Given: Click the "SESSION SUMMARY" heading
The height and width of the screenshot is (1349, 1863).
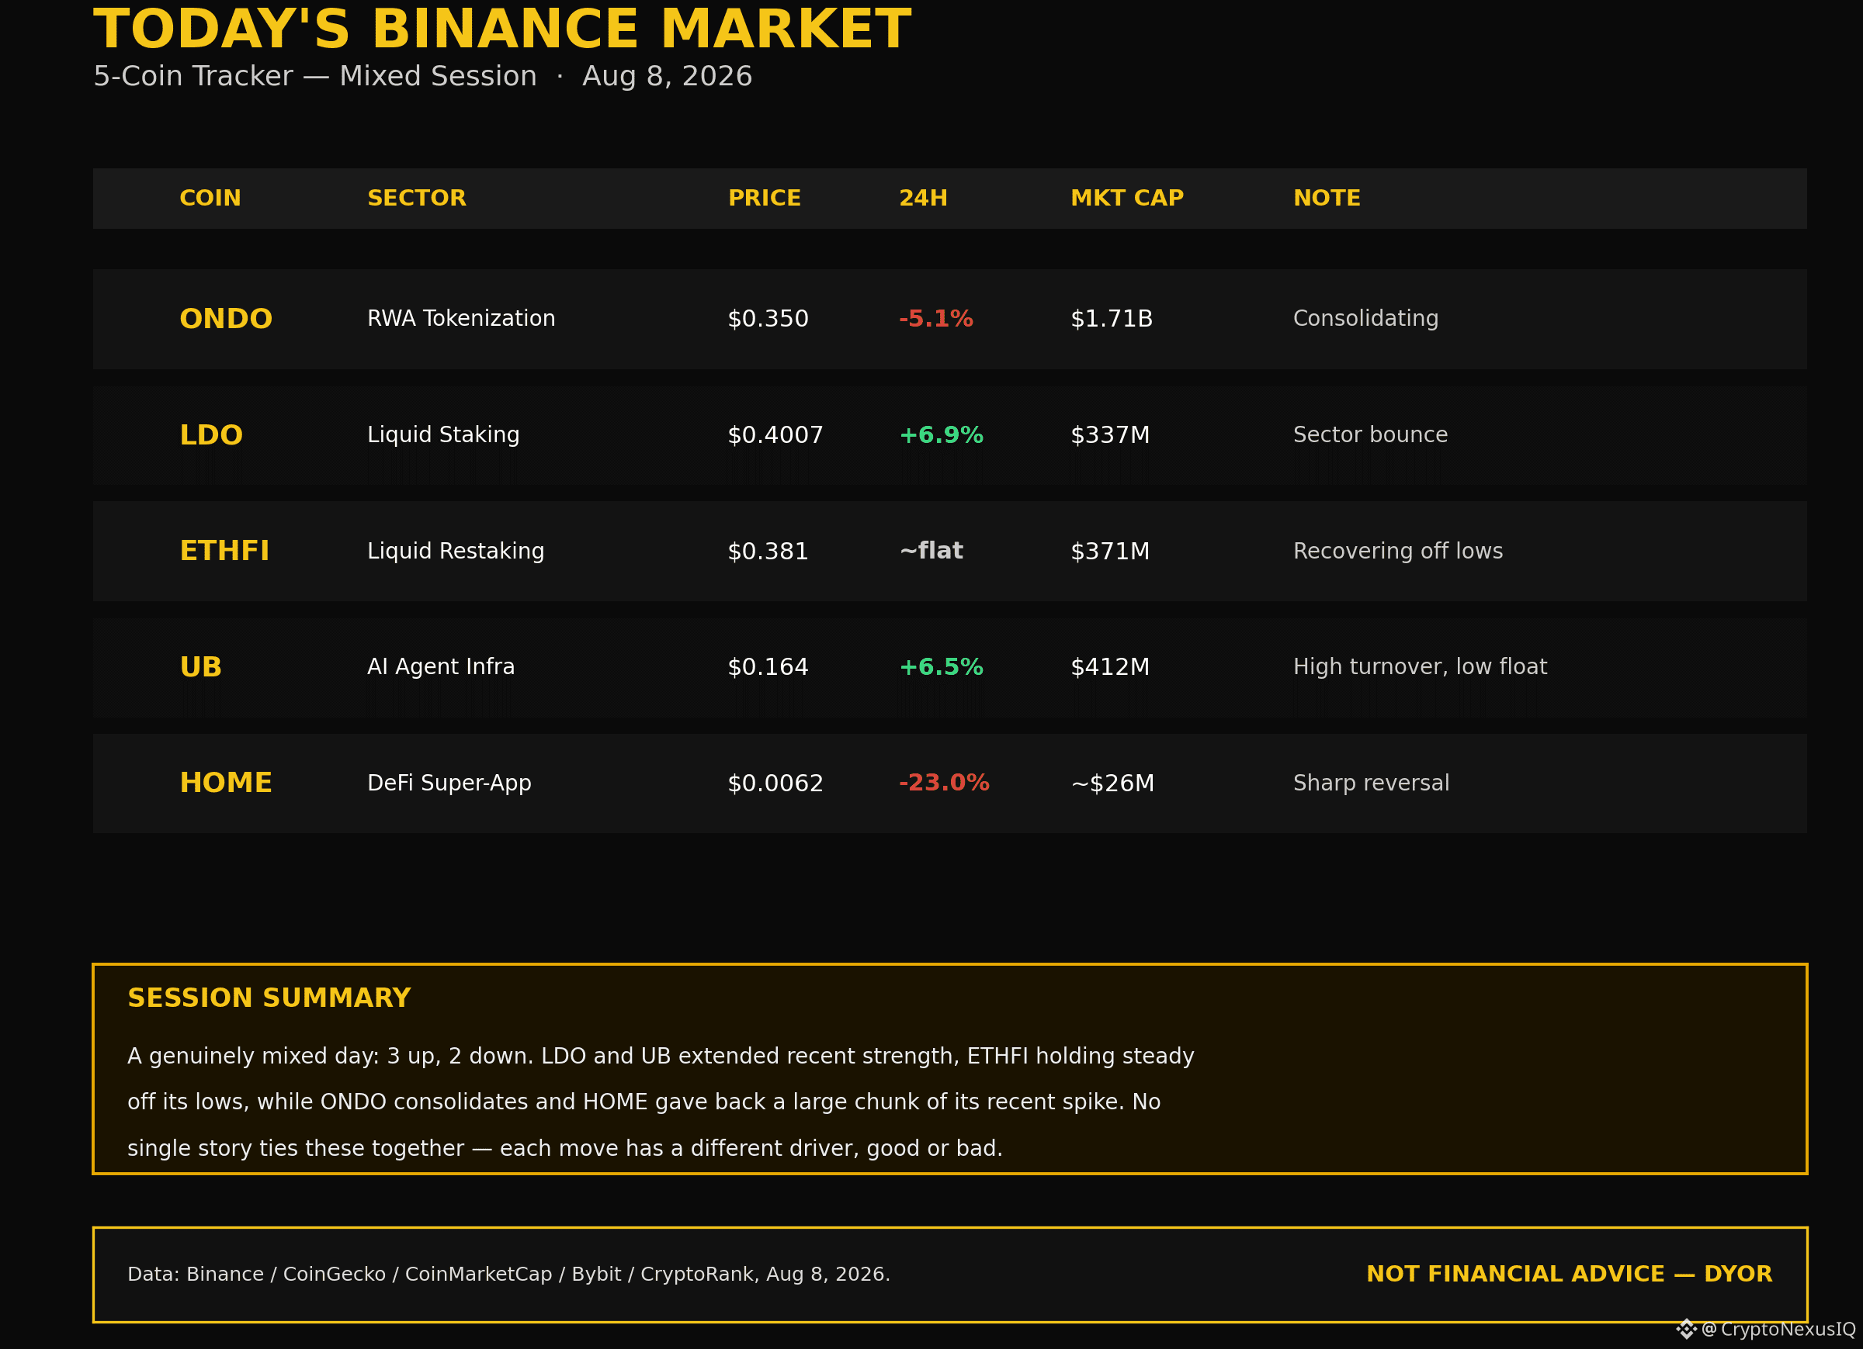Looking at the screenshot, I should point(269,998).
